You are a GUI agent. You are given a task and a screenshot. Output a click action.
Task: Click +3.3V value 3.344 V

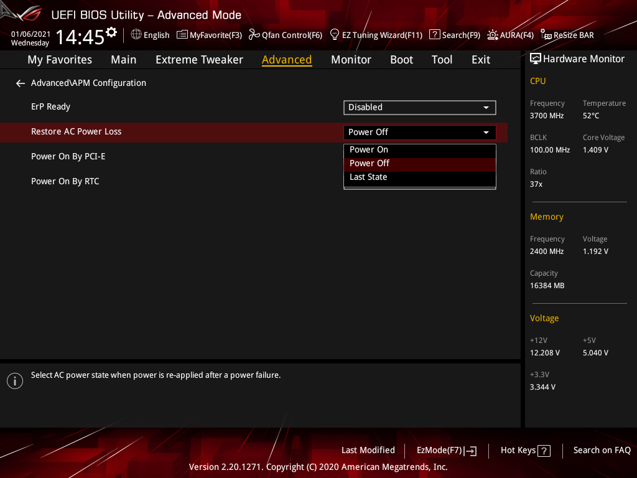click(x=542, y=387)
